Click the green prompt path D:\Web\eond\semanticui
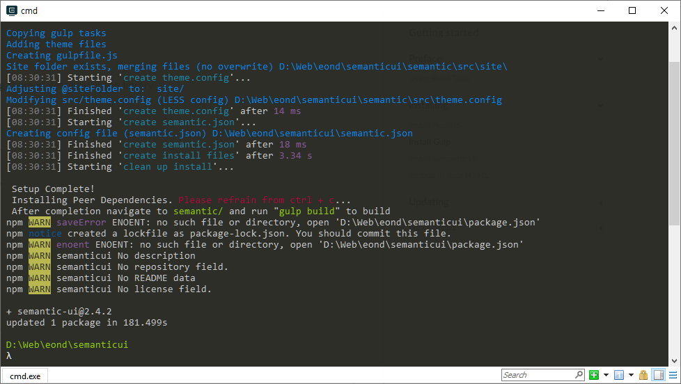 [x=67, y=344]
